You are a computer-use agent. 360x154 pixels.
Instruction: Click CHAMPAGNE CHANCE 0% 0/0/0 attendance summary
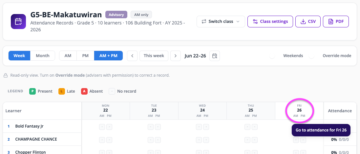340,139
